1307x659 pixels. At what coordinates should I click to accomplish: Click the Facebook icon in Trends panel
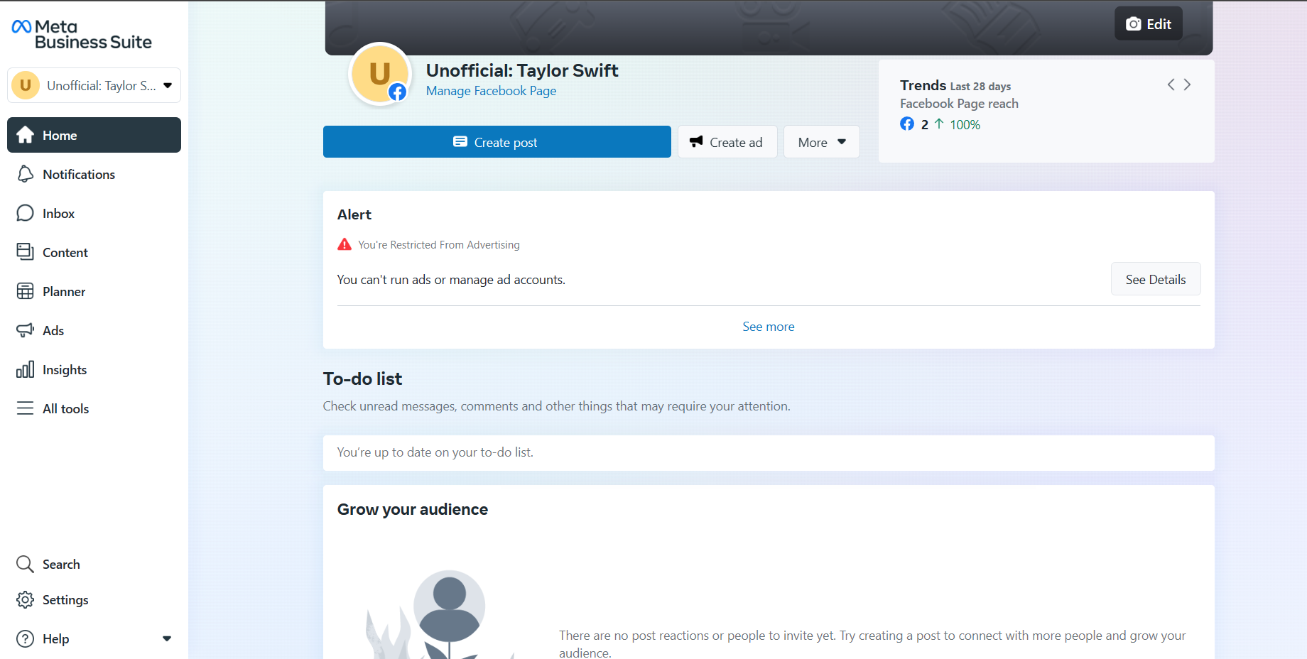[x=907, y=124]
